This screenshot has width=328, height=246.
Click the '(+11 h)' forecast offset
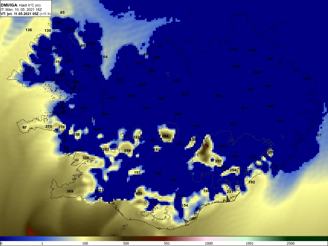point(45,14)
